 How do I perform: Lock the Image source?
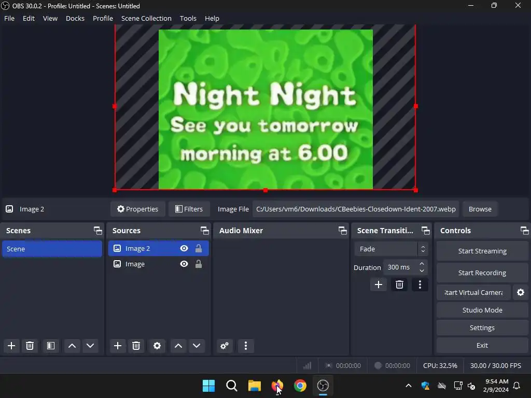click(199, 264)
